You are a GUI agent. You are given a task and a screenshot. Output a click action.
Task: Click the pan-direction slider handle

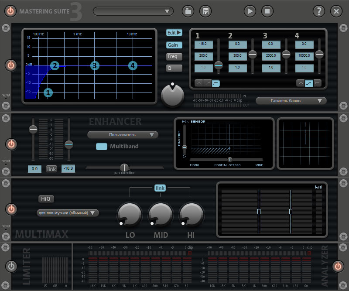tap(124, 168)
